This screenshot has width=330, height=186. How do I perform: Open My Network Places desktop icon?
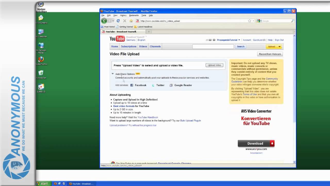pos(41,48)
